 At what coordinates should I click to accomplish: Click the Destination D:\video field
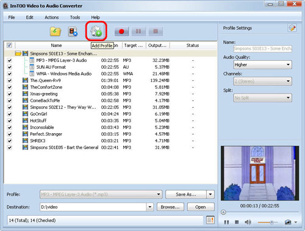click(x=93, y=207)
